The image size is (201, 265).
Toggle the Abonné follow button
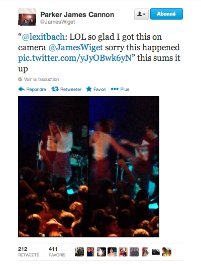click(x=166, y=14)
